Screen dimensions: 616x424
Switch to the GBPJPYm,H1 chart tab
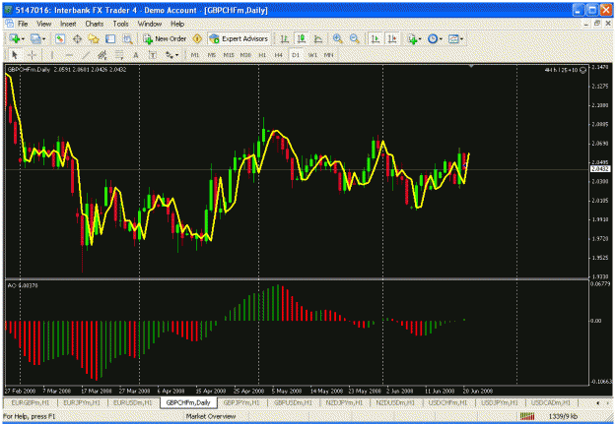(240, 402)
